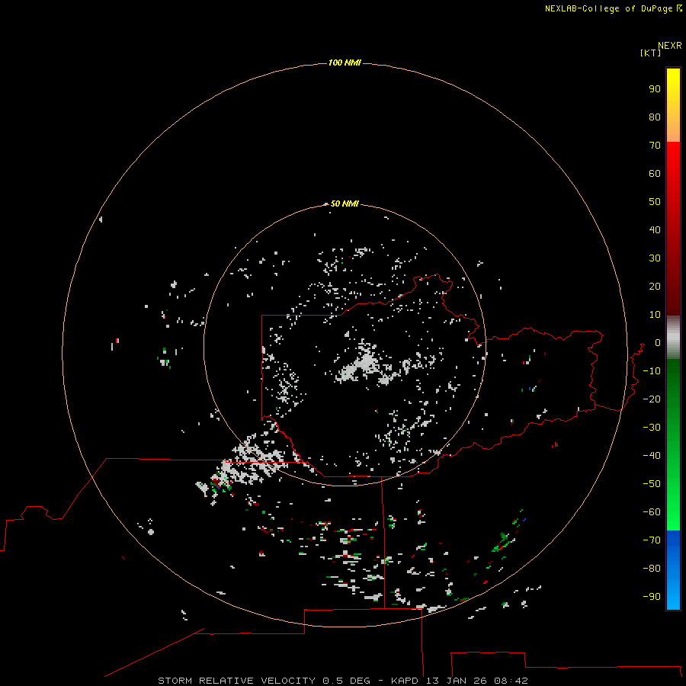Click the 70 value on velocity scale
This screenshot has height=686, width=686.
click(x=655, y=146)
